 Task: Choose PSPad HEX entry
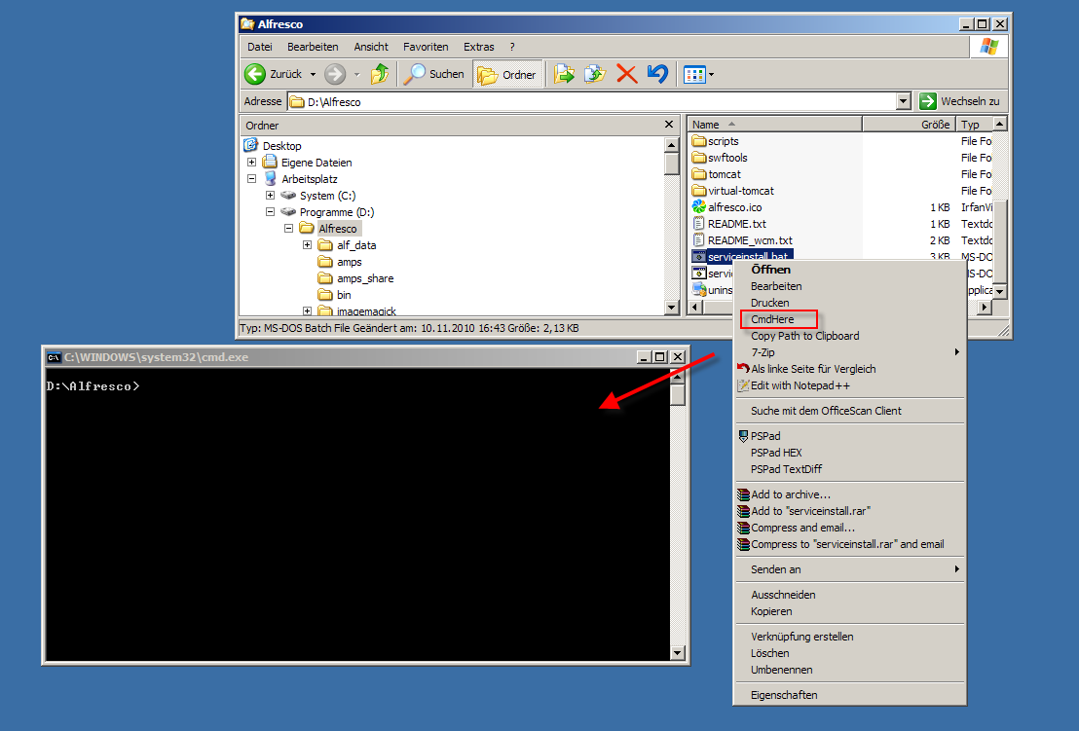pyautogui.click(x=849, y=453)
